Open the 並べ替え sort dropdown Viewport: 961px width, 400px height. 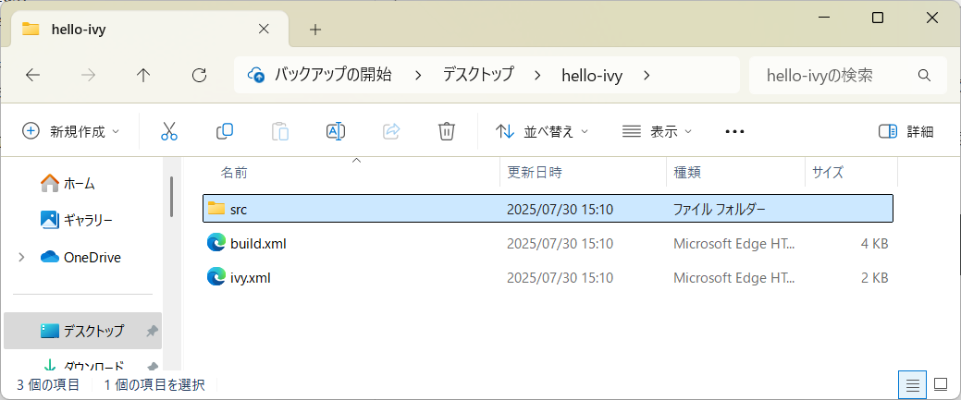pyautogui.click(x=542, y=131)
